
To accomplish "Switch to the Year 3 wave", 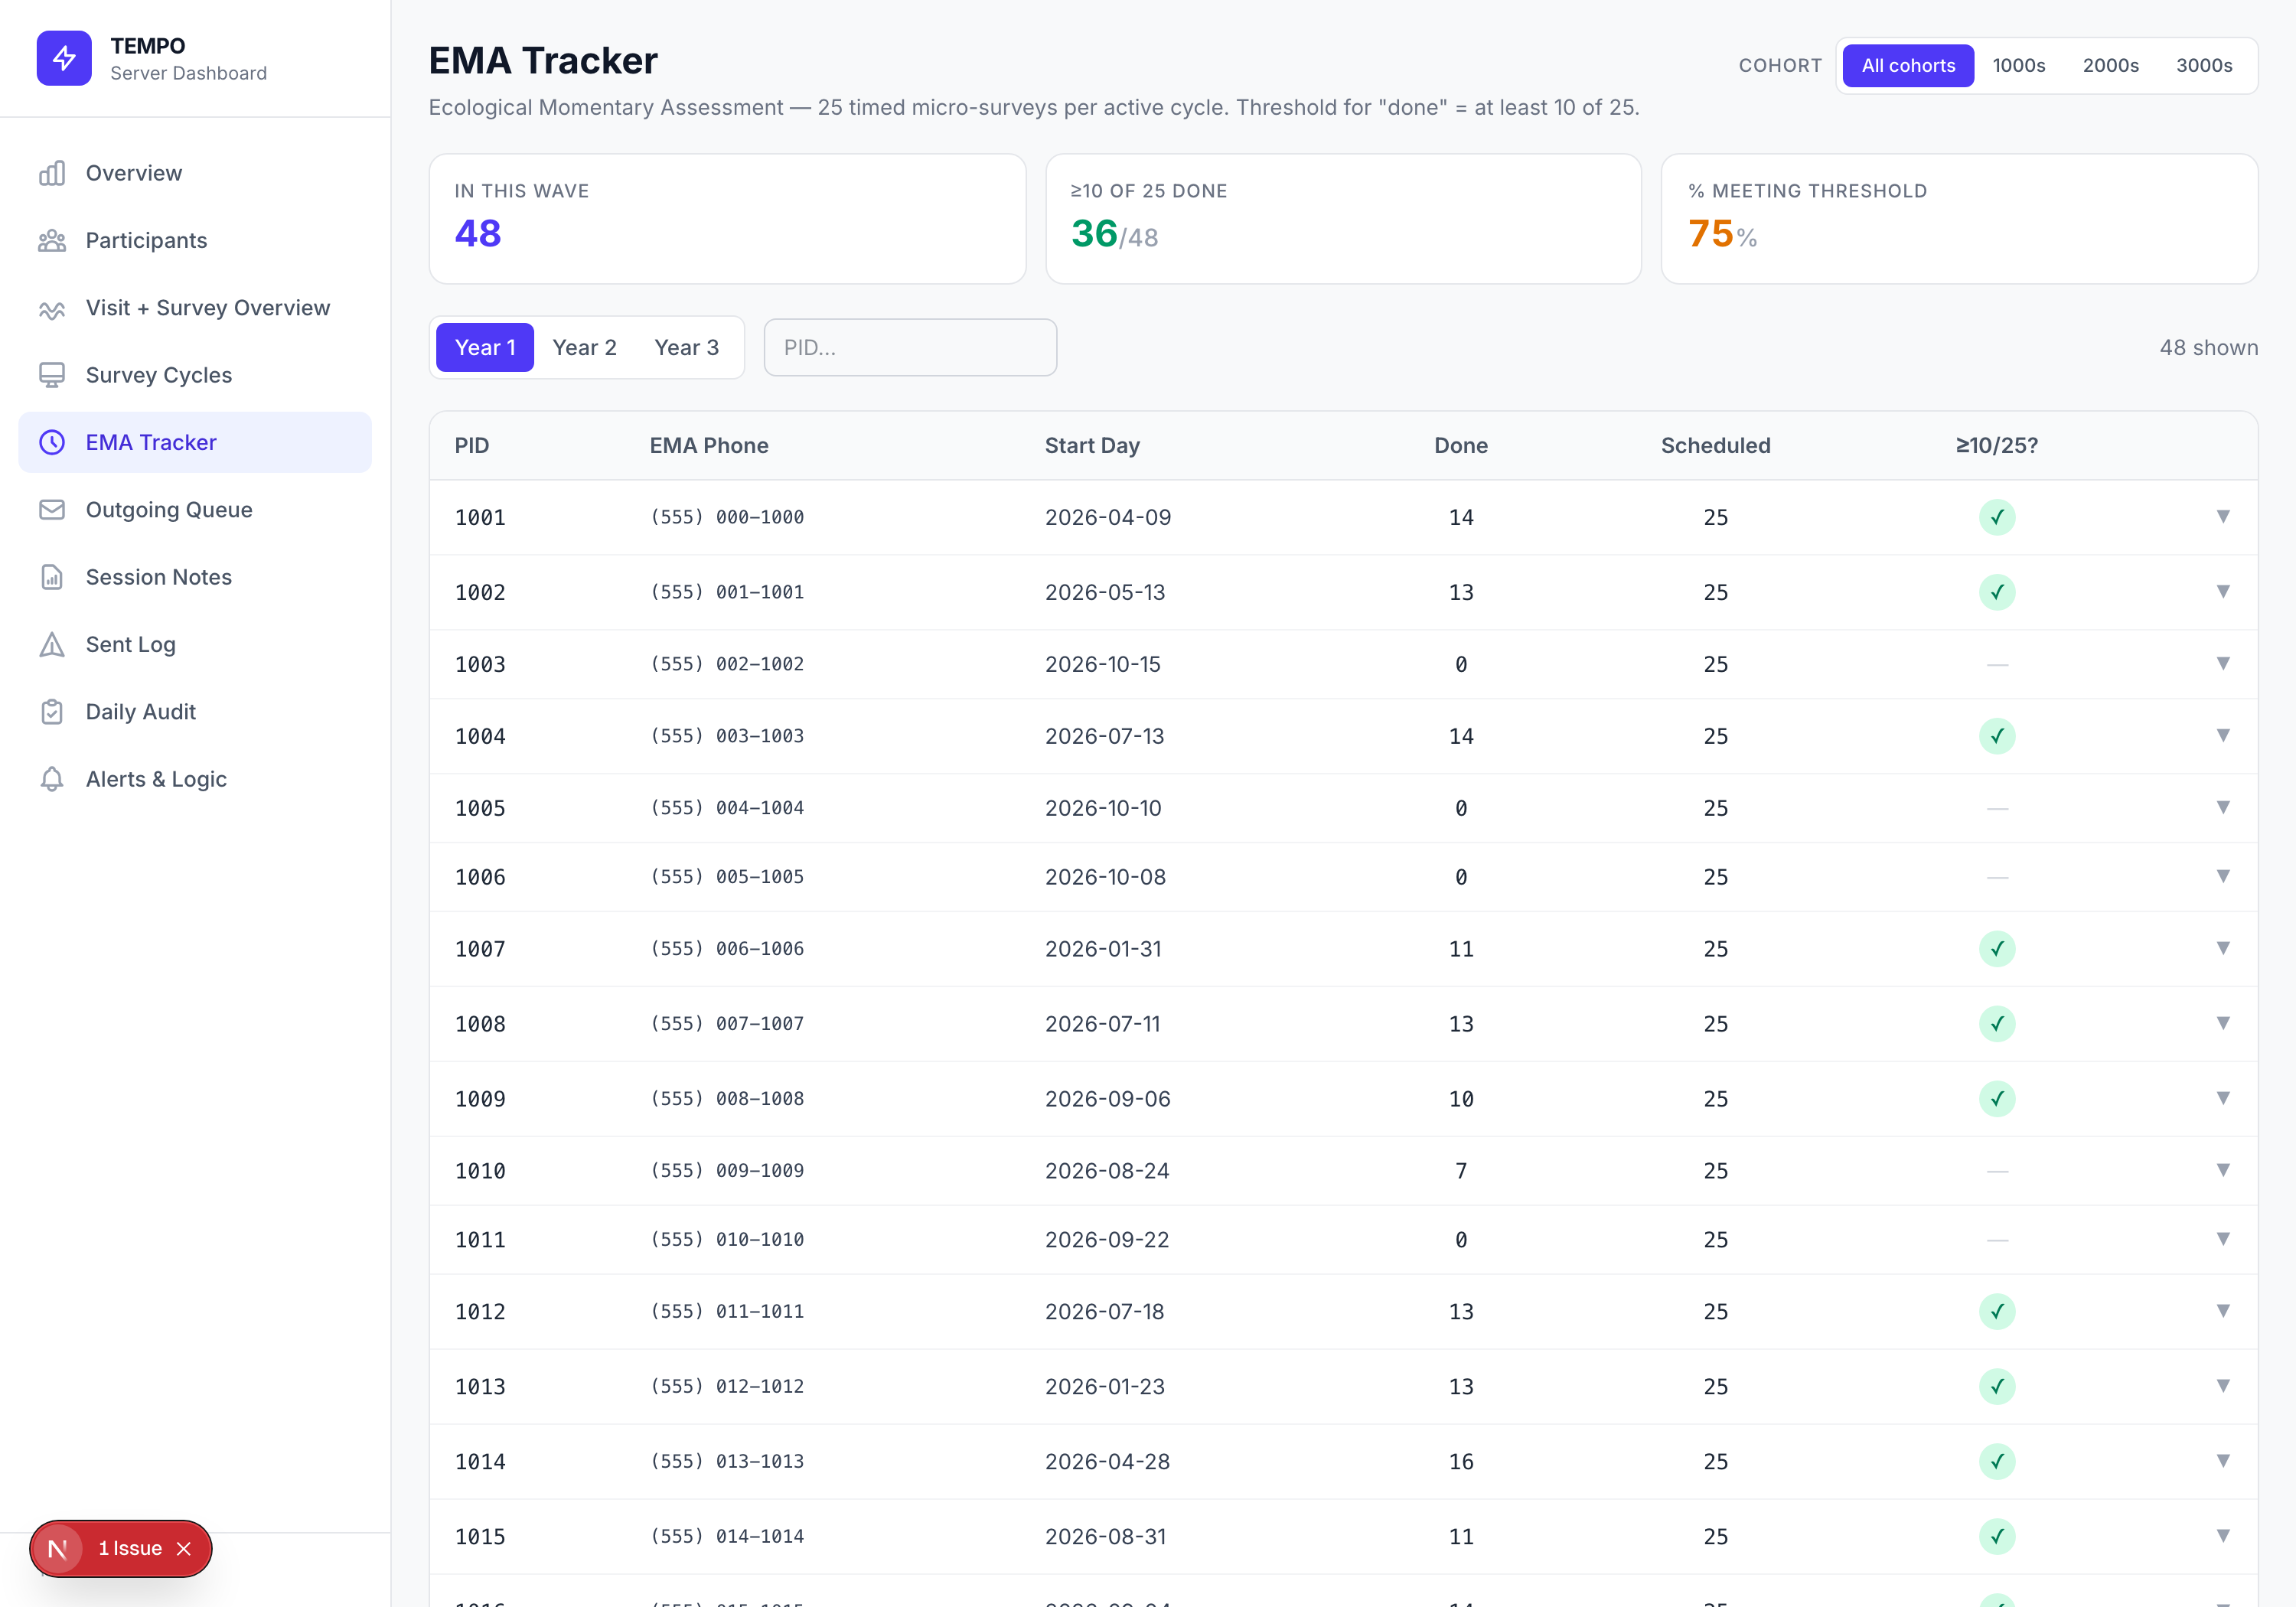I will click(686, 348).
